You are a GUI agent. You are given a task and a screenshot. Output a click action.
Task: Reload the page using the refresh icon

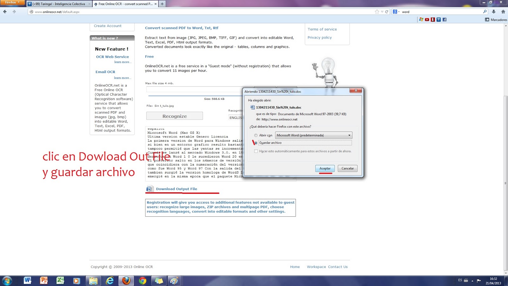(x=387, y=12)
